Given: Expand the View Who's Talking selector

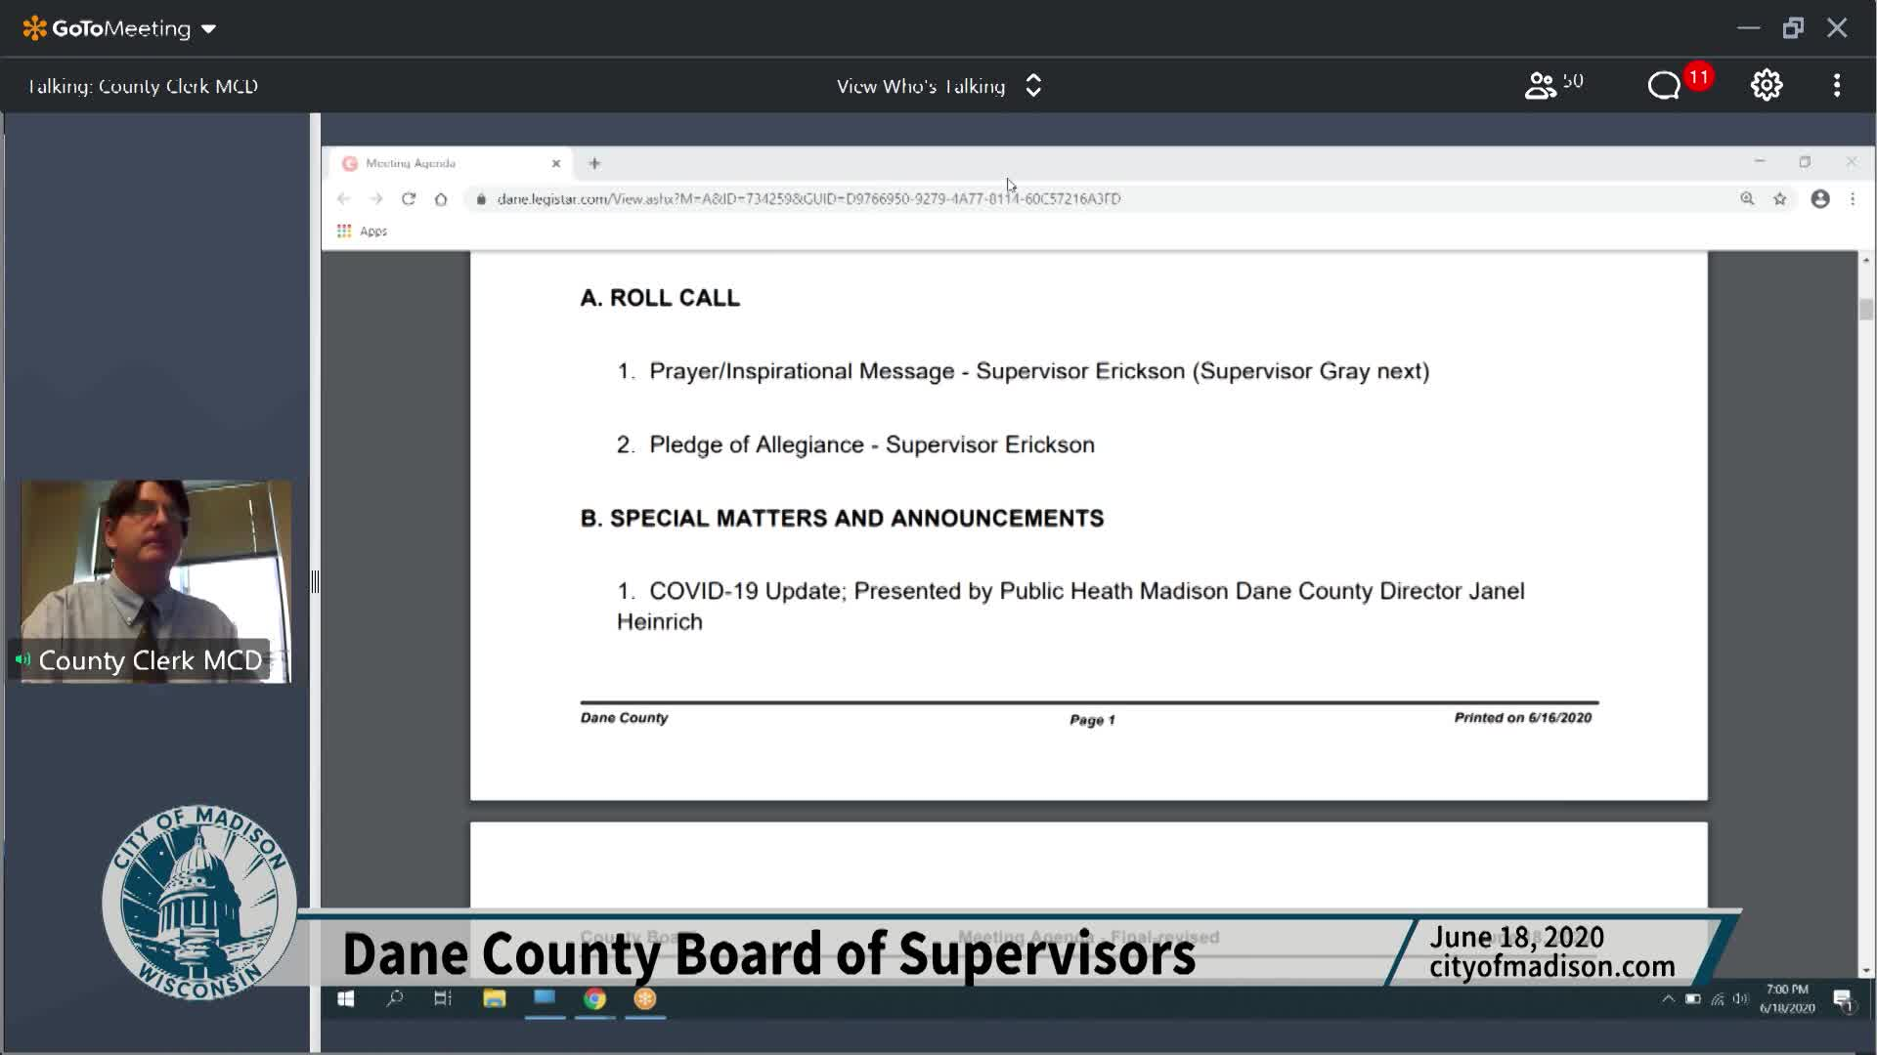Looking at the screenshot, I should pyautogui.click(x=1033, y=86).
